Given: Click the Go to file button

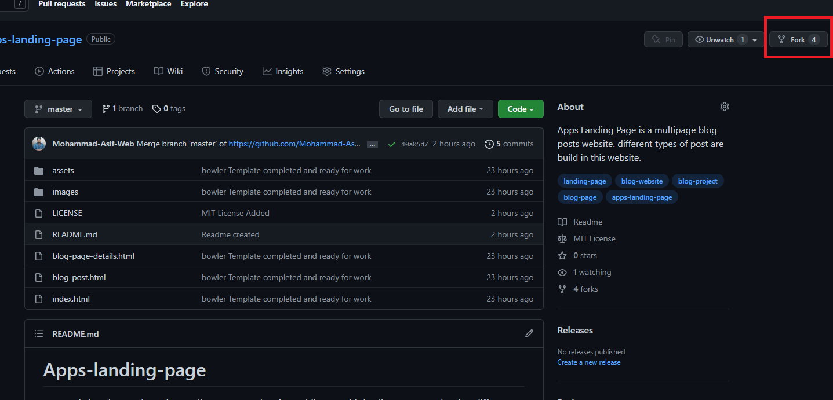Looking at the screenshot, I should coord(406,109).
